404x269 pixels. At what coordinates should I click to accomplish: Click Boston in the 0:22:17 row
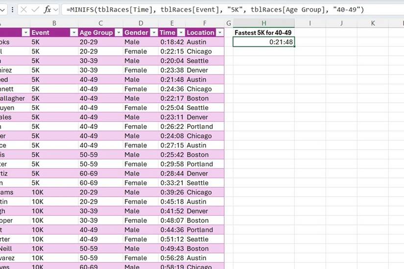(x=198, y=98)
